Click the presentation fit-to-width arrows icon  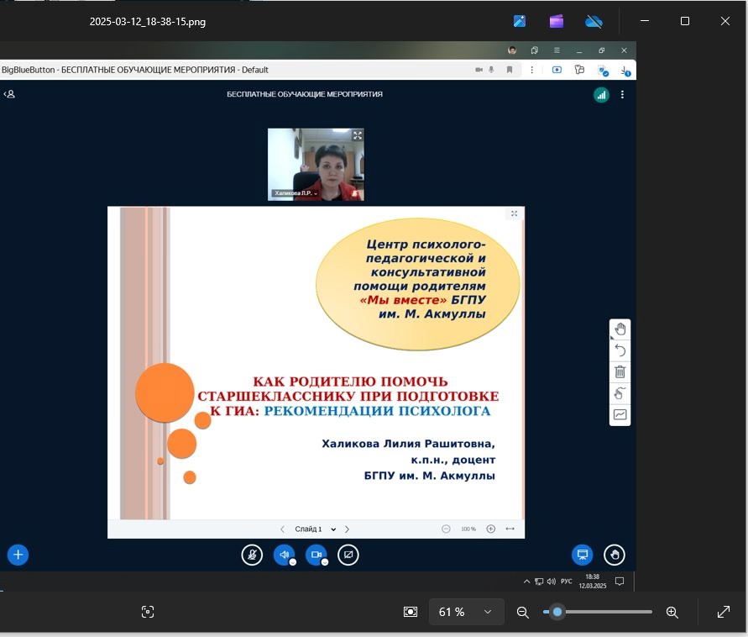coord(510,529)
